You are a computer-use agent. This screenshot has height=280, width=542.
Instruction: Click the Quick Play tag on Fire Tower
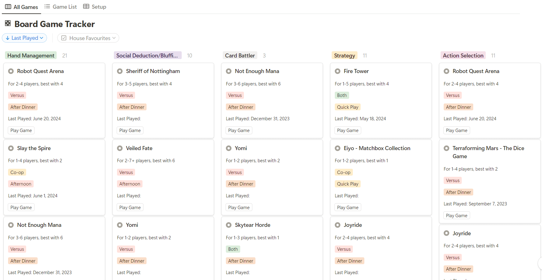tap(348, 107)
